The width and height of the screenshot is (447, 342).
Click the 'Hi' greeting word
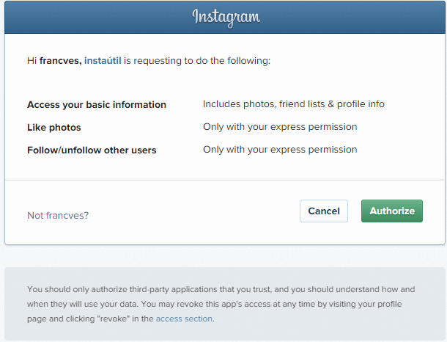click(x=32, y=61)
